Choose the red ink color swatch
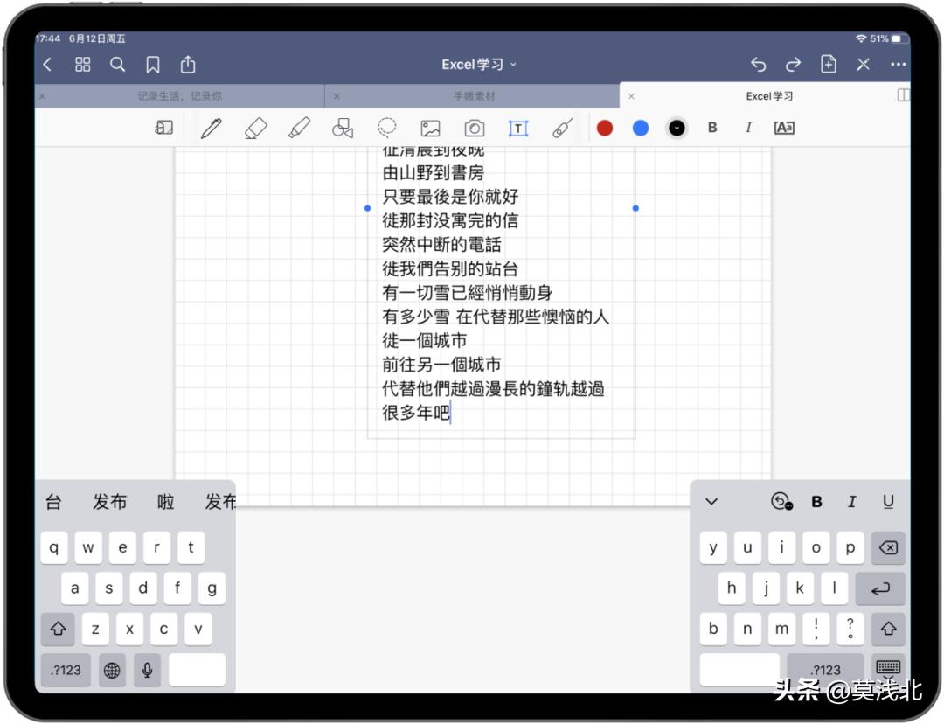Viewport: 944px width, 724px height. tap(604, 128)
